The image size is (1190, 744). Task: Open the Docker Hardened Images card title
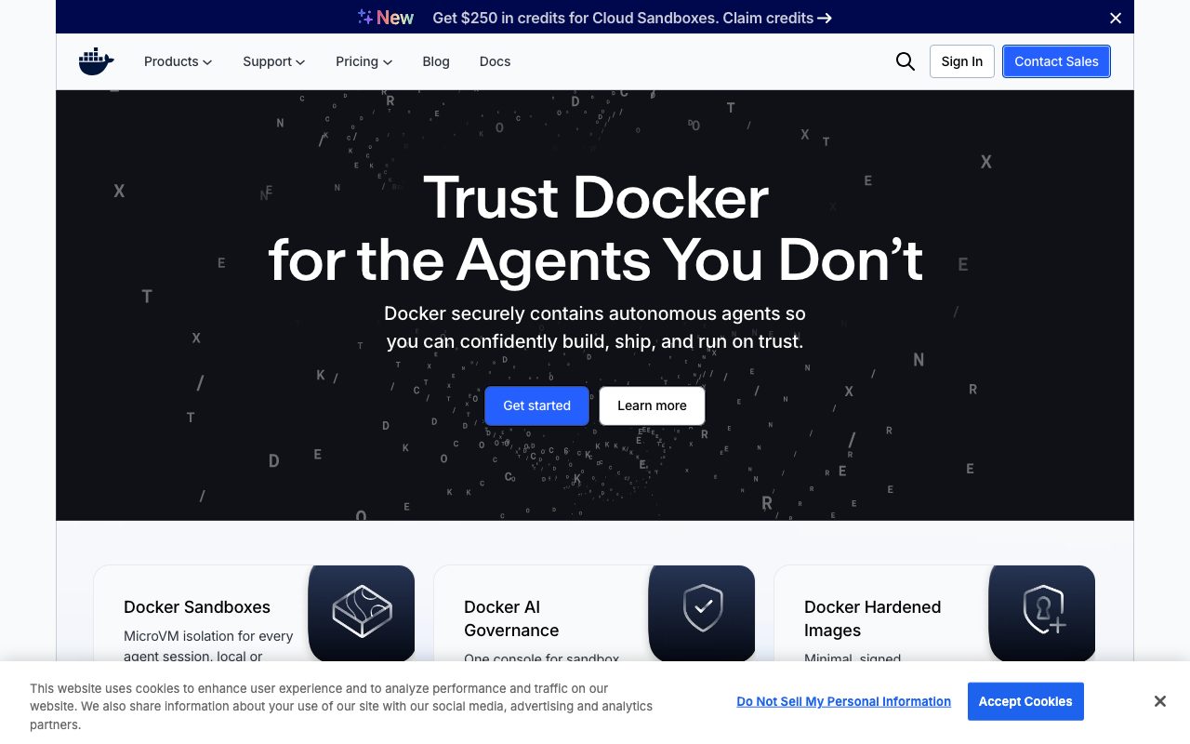point(872,618)
